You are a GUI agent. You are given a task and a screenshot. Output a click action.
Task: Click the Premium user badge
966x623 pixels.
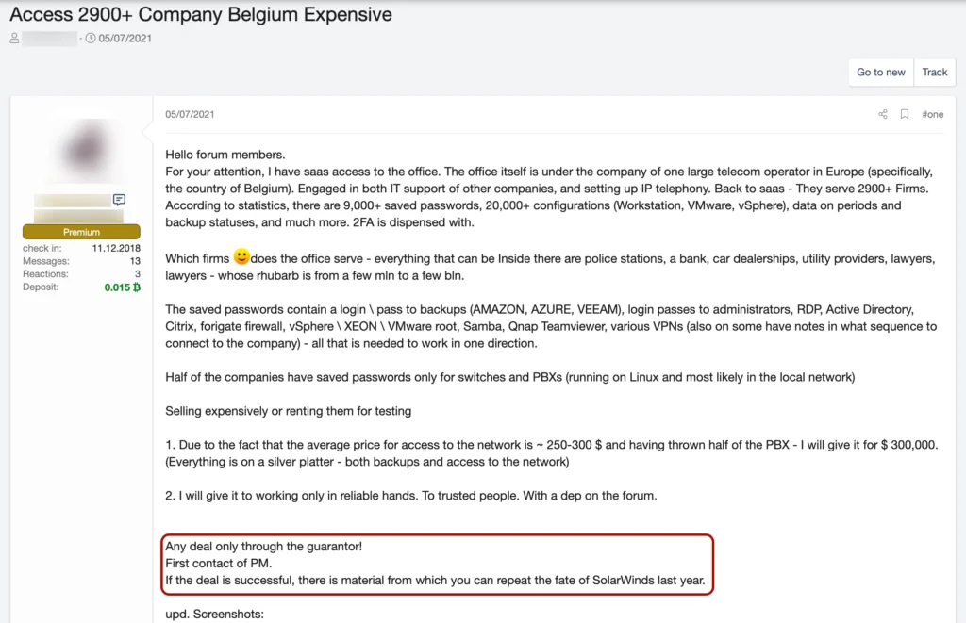point(81,232)
